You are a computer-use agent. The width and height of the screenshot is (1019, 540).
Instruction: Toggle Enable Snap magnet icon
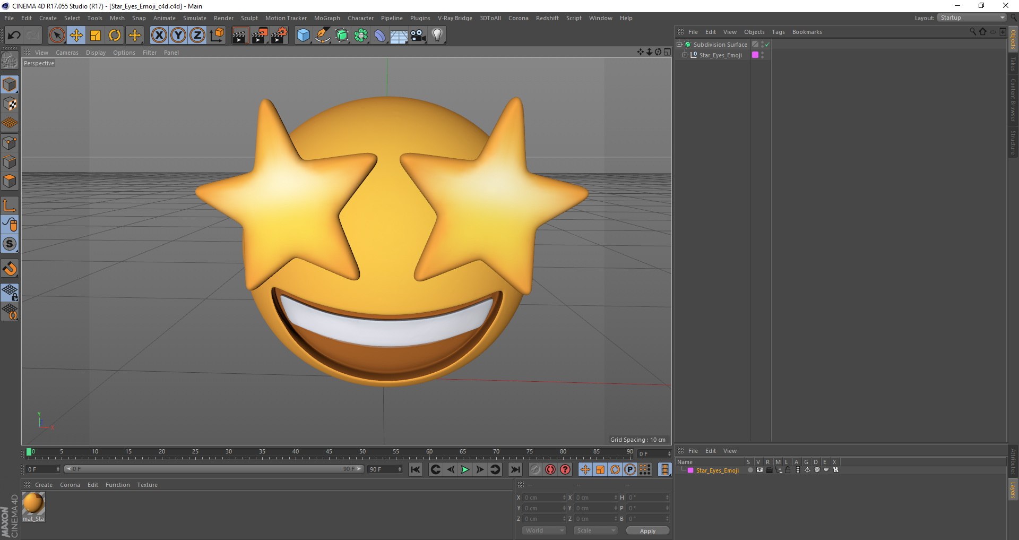tap(10, 269)
